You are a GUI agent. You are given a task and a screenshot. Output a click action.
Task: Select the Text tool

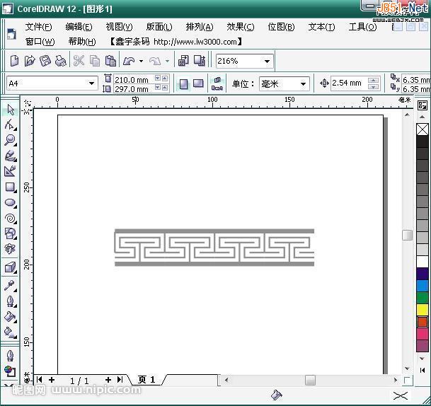coord(11,249)
